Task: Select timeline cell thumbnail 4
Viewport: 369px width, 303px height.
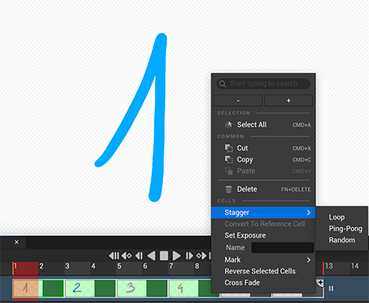Action: click(183, 288)
